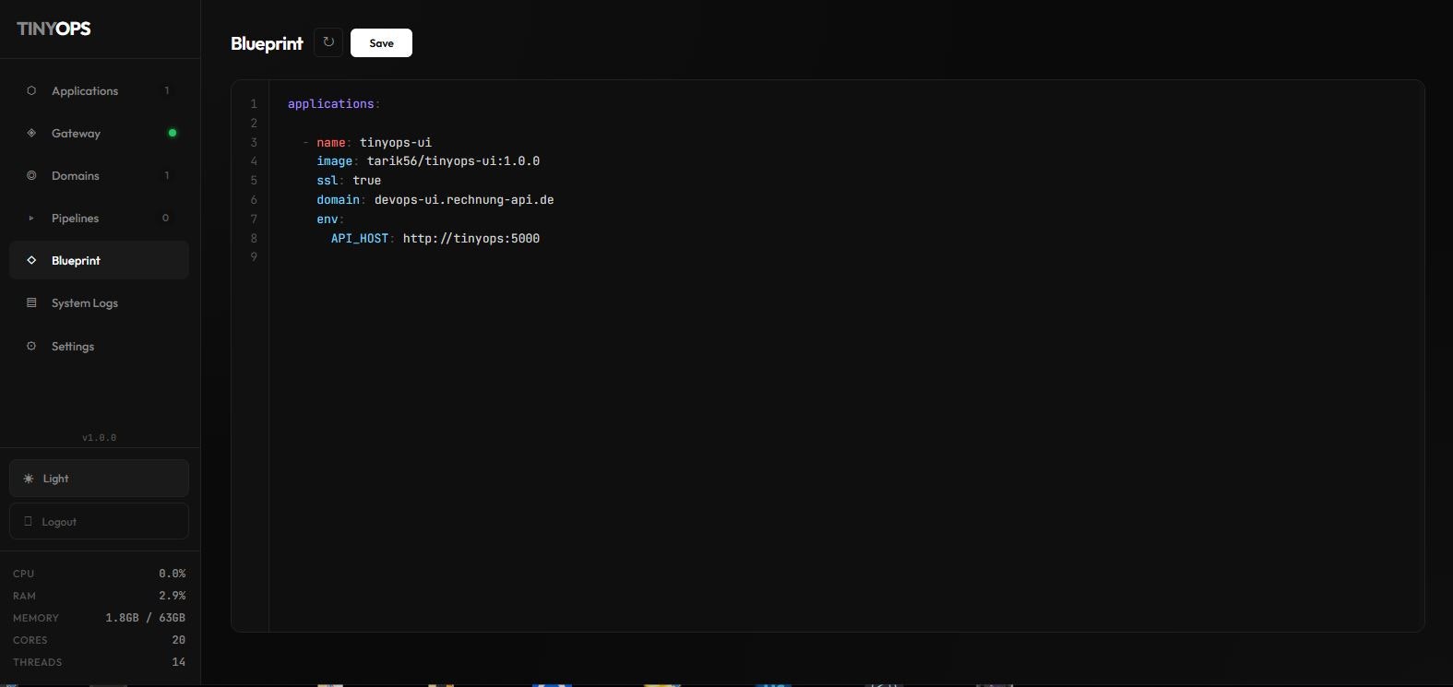Click the domain 'devops-ui.rechnung-api.de'

coord(464,200)
